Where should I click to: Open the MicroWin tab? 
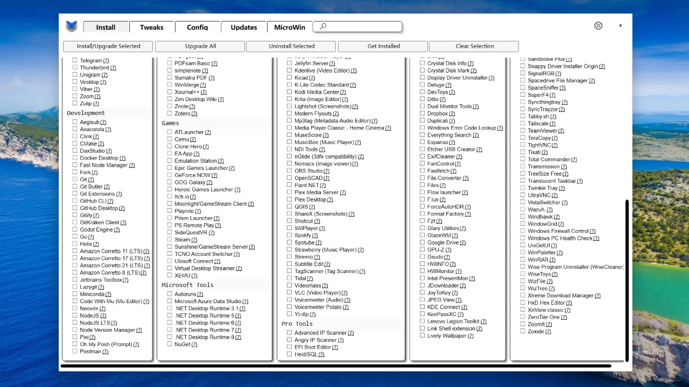290,27
